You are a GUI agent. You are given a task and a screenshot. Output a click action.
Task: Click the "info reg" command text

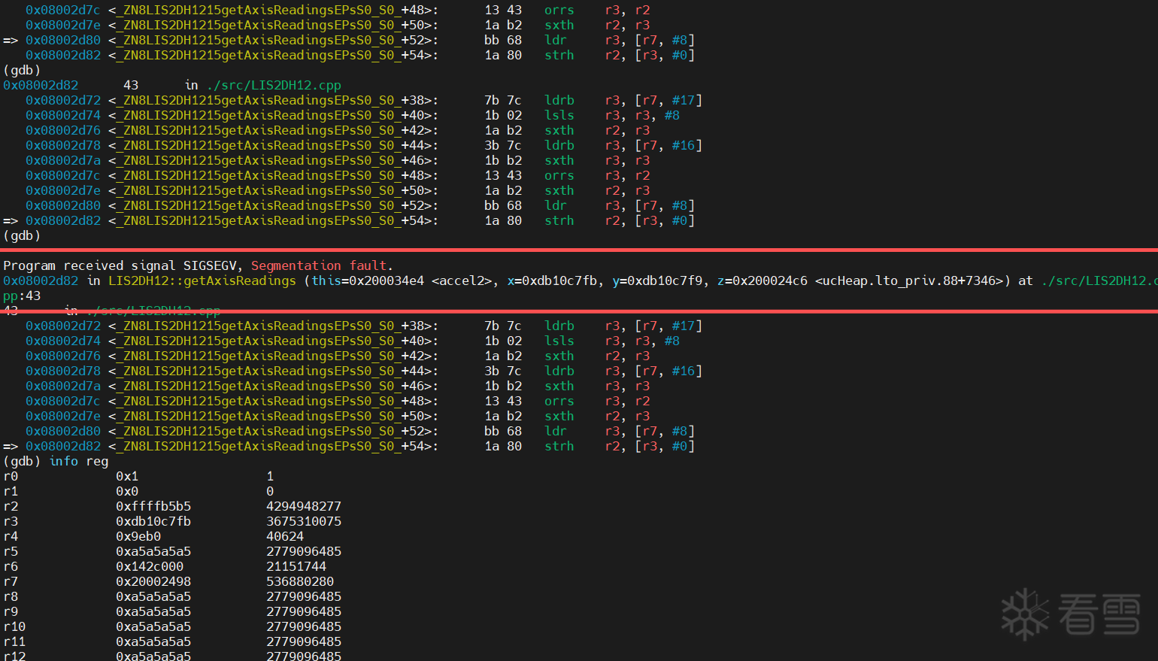tap(78, 461)
